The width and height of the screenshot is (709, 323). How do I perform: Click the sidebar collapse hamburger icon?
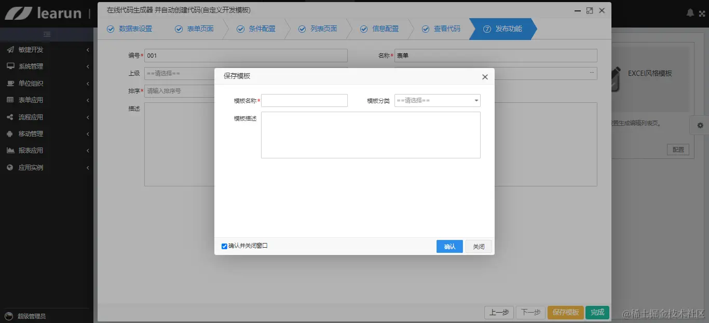47,33
